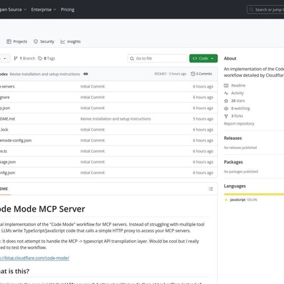Click the tag icon next to 0 Tags
The image size is (284, 284).
point(40,58)
